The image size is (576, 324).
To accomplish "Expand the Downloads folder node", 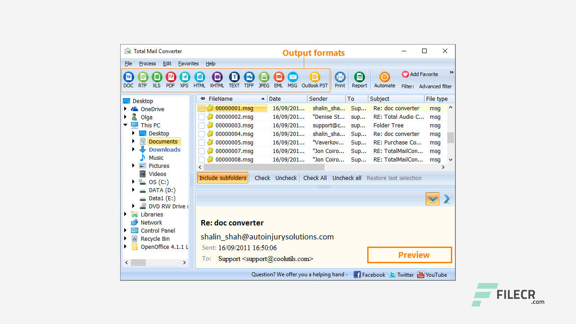I will pyautogui.click(x=134, y=149).
